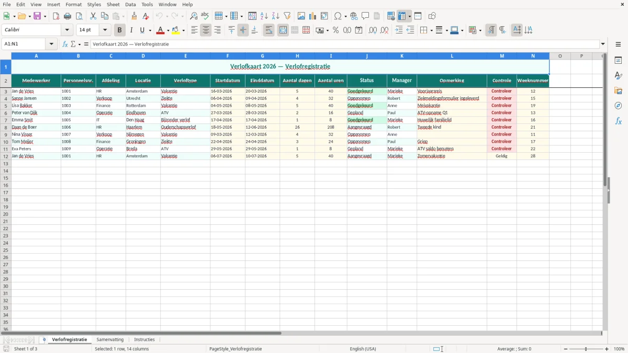The height and width of the screenshot is (353, 628).
Task: Open sidebar Gallery icon
Action: 618,91
